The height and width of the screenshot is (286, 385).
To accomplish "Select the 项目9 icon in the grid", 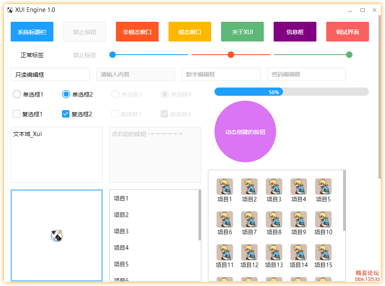I will pos(299,219).
